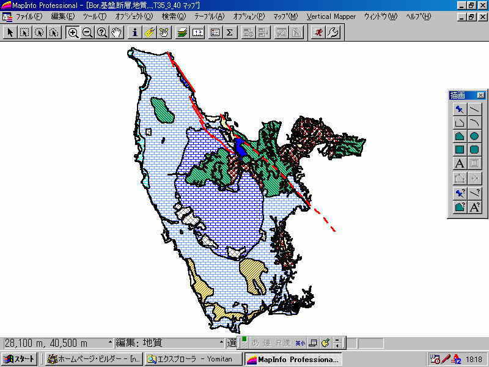Click the Windows スタート button
The height and width of the screenshot is (367, 489).
(x=20, y=359)
